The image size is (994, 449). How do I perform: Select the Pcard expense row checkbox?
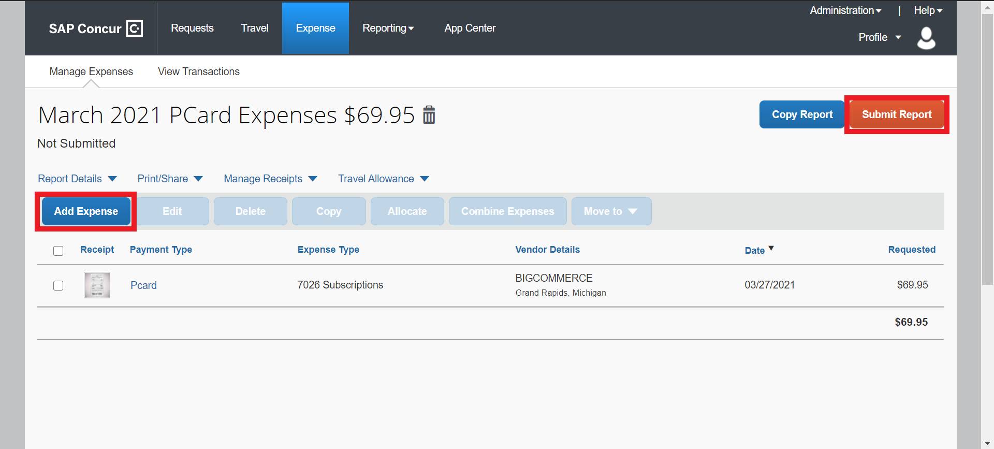pos(59,286)
